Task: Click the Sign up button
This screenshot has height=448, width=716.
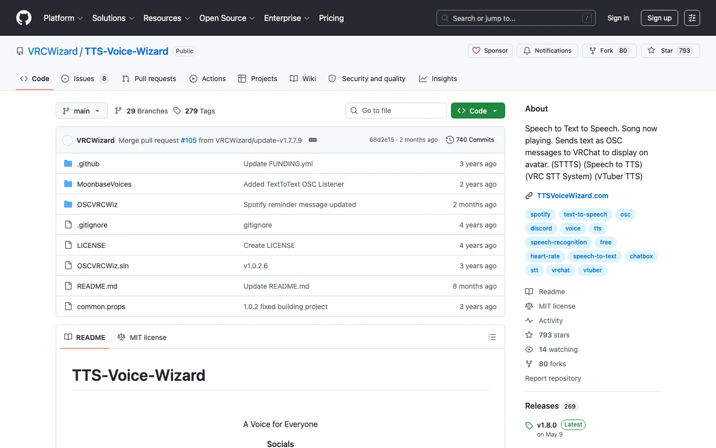Action: click(659, 18)
